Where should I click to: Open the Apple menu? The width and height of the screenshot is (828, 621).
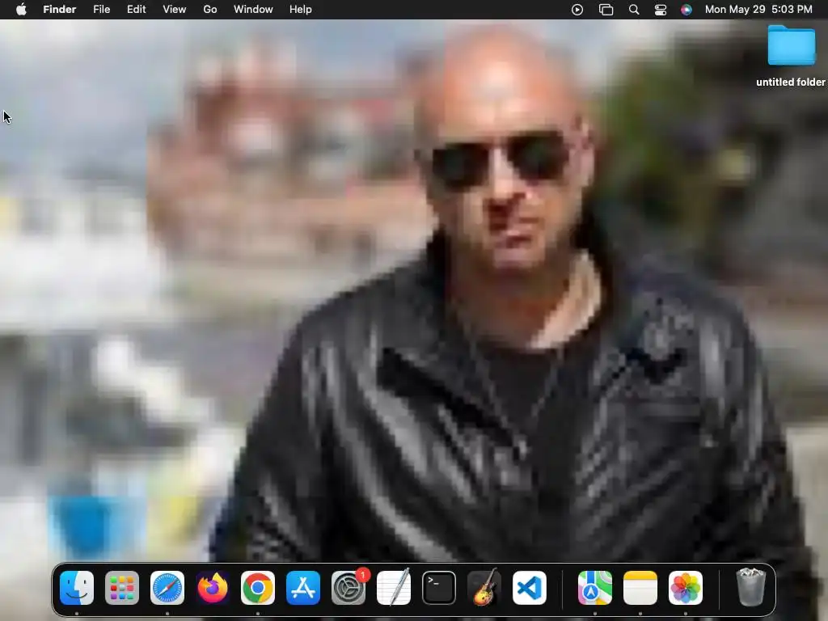(x=21, y=10)
